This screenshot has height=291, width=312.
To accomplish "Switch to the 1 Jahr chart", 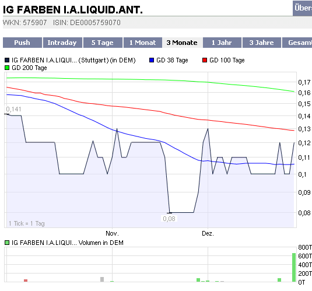I will [222, 43].
